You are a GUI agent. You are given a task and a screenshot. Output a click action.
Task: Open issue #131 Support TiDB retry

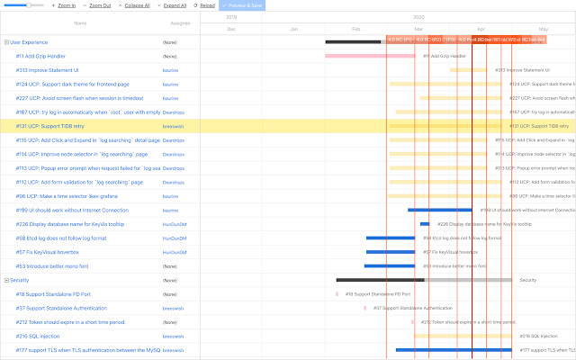pyautogui.click(x=50, y=126)
